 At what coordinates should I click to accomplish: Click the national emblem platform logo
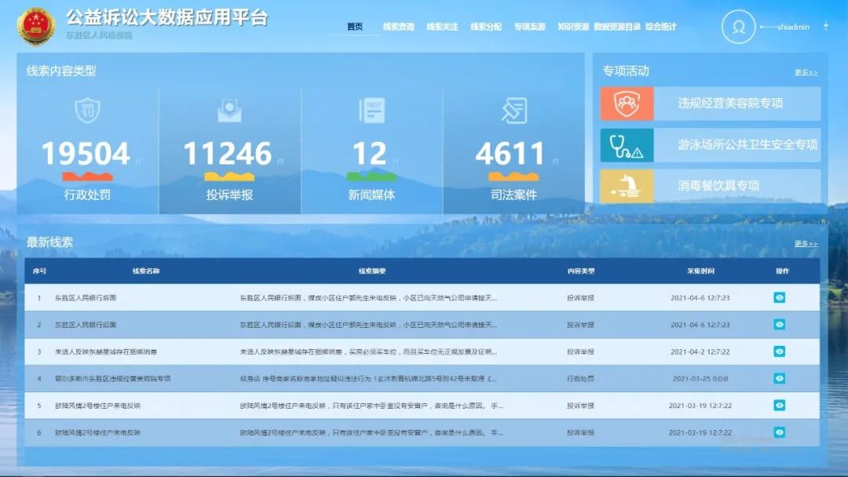pos(36,27)
